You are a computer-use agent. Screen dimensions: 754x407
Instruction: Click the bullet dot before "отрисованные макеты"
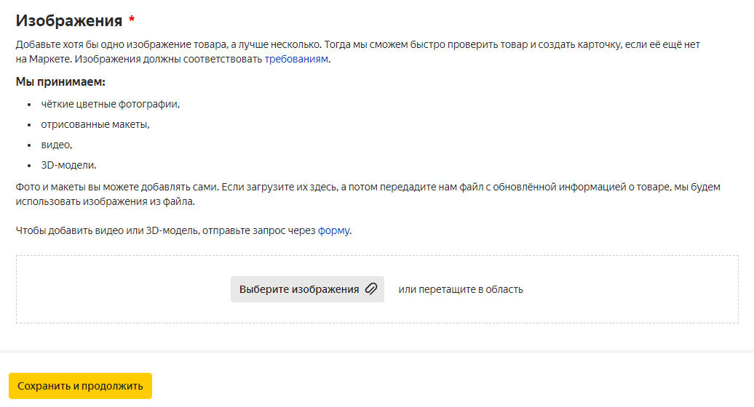[x=29, y=125]
